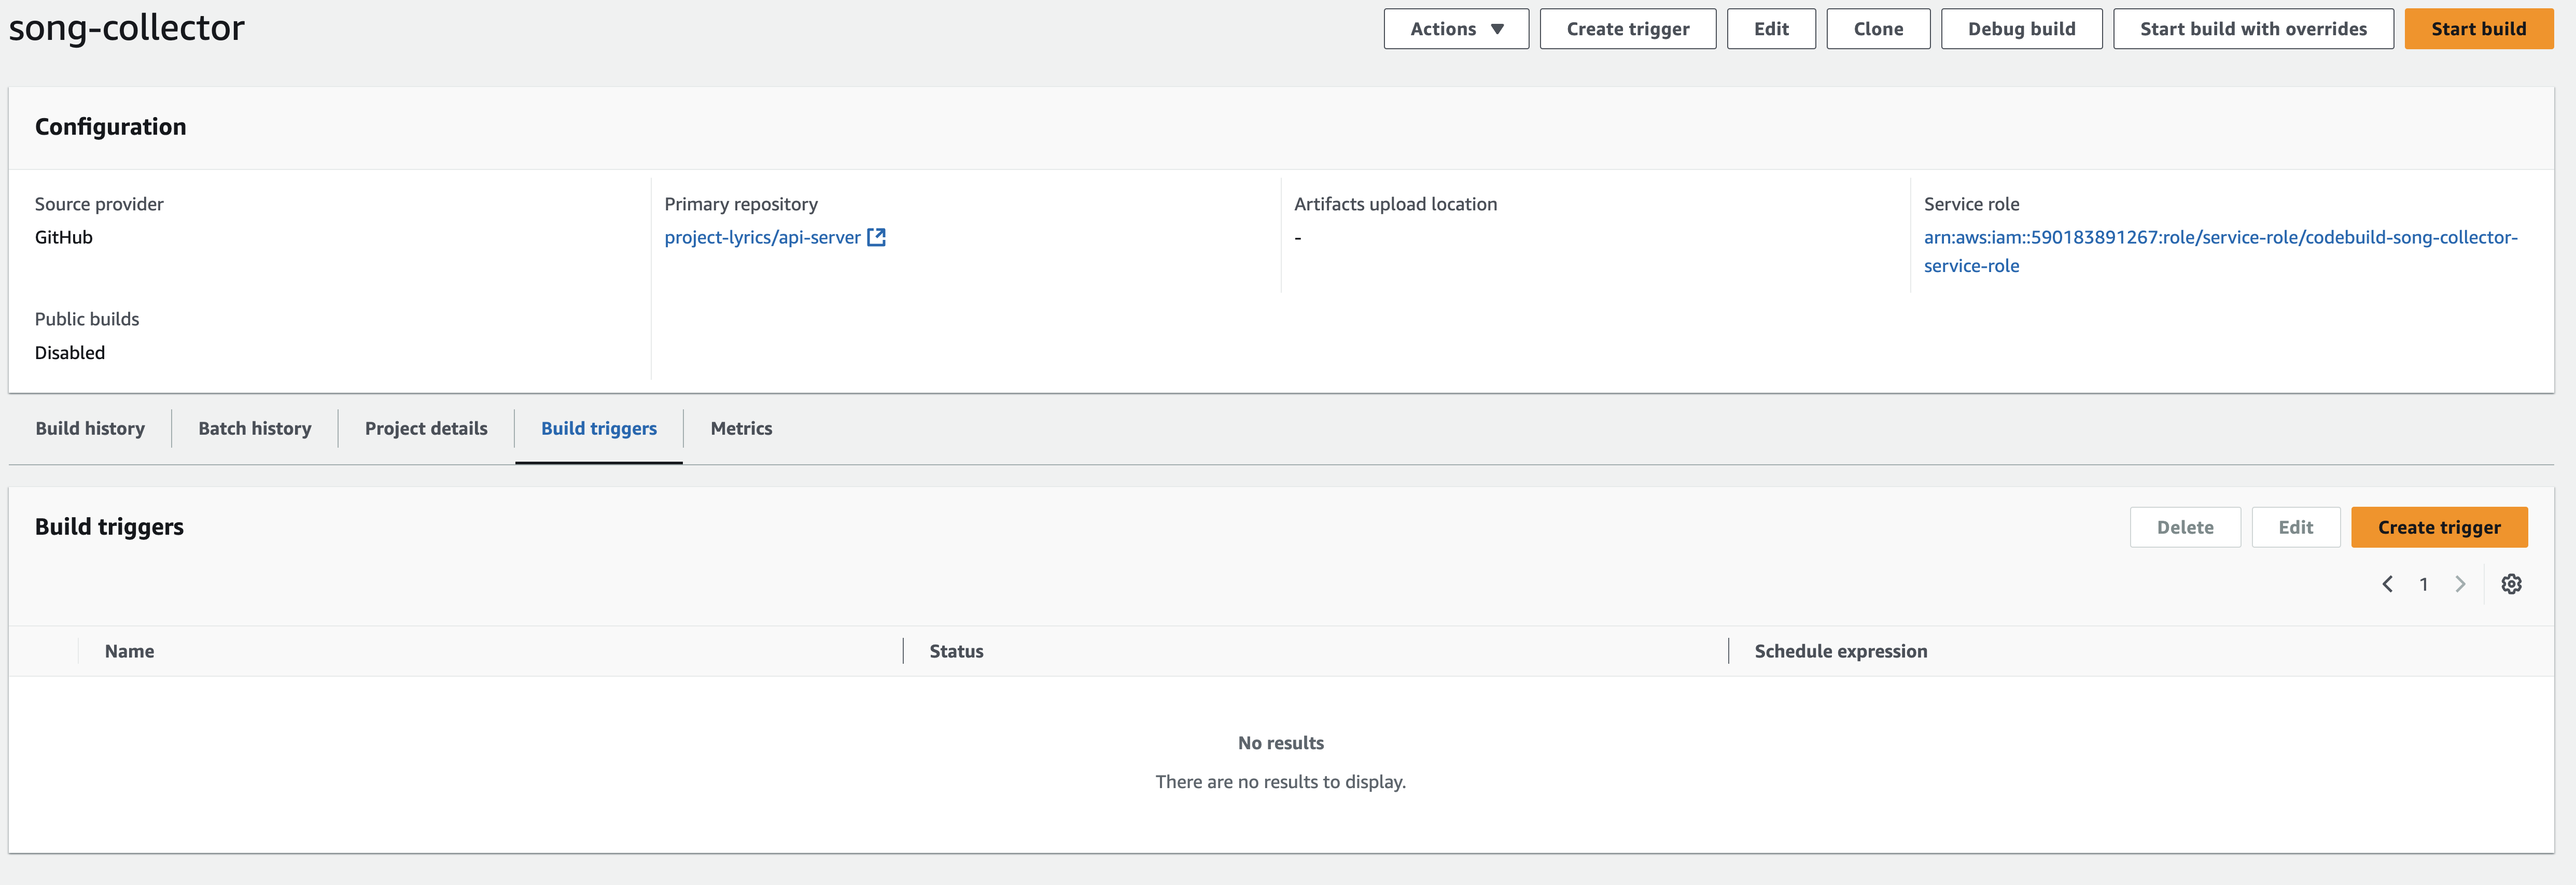The width and height of the screenshot is (2576, 885).
Task: Open project-lyrics/api-server repository link
Action: coord(762,238)
